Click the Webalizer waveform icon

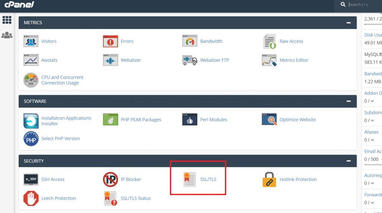click(110, 60)
